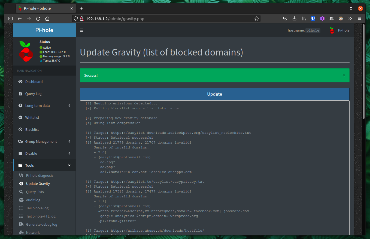This screenshot has width=370, height=239.
Task: Open the Firefox downloads icon
Action: click(x=294, y=18)
